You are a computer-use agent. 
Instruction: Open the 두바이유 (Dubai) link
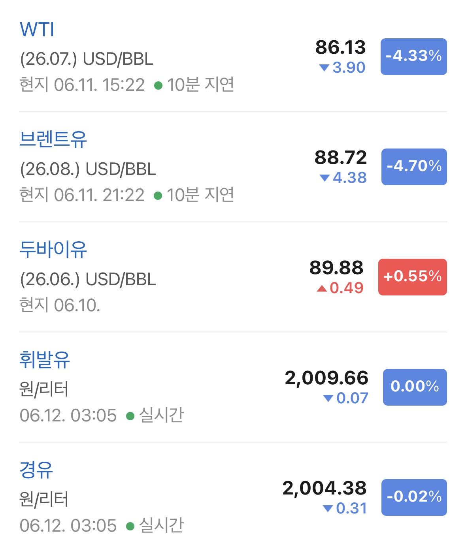click(53, 249)
